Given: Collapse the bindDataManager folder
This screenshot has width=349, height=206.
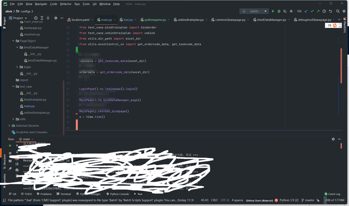Looking at the screenshot, I should tap(17, 47).
